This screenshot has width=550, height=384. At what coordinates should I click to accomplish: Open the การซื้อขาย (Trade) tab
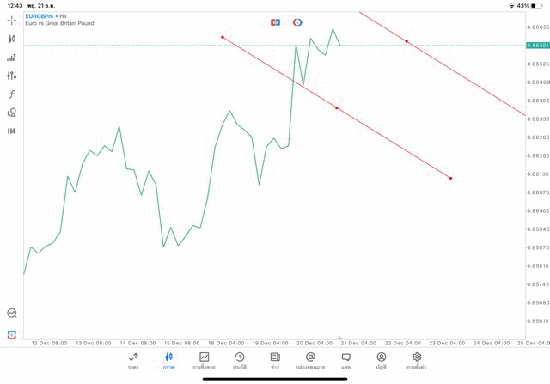coord(204,360)
